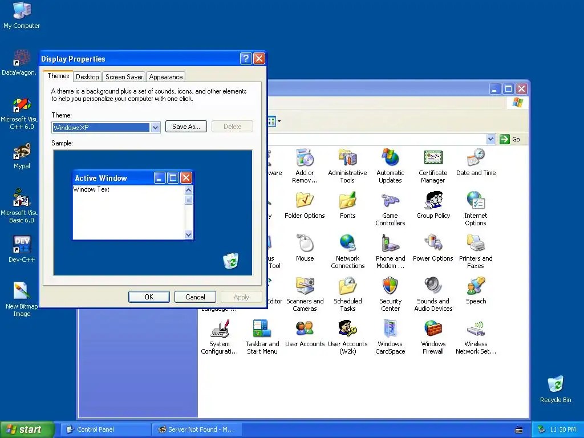Click Save As button for theme

coord(186,126)
